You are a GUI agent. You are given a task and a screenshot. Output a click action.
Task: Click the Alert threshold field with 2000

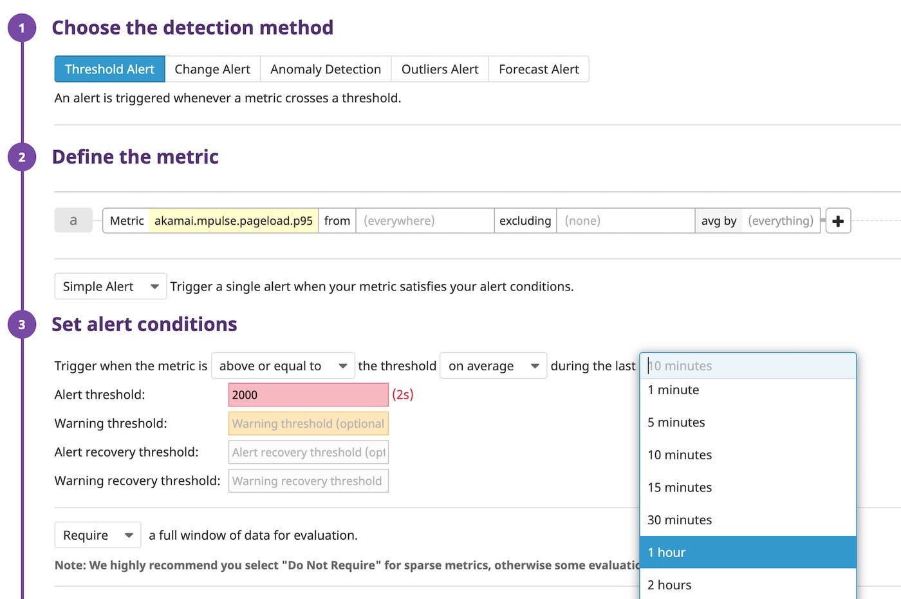pos(308,395)
